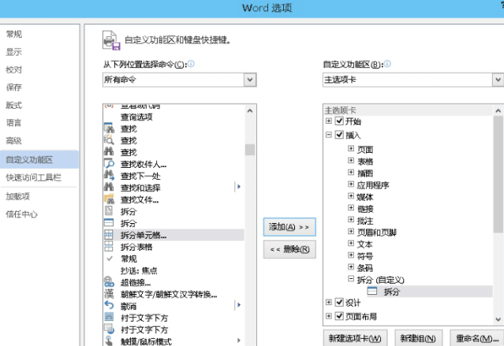Click the 撤消 undo arrow icon
Screen dimensions: 504x346
(110, 304)
